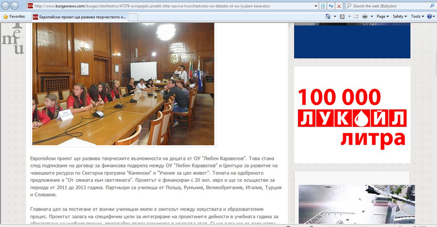Expand the address bar autocomplete dropdown
This screenshot has width=437, height=227.
[x=316, y=6]
